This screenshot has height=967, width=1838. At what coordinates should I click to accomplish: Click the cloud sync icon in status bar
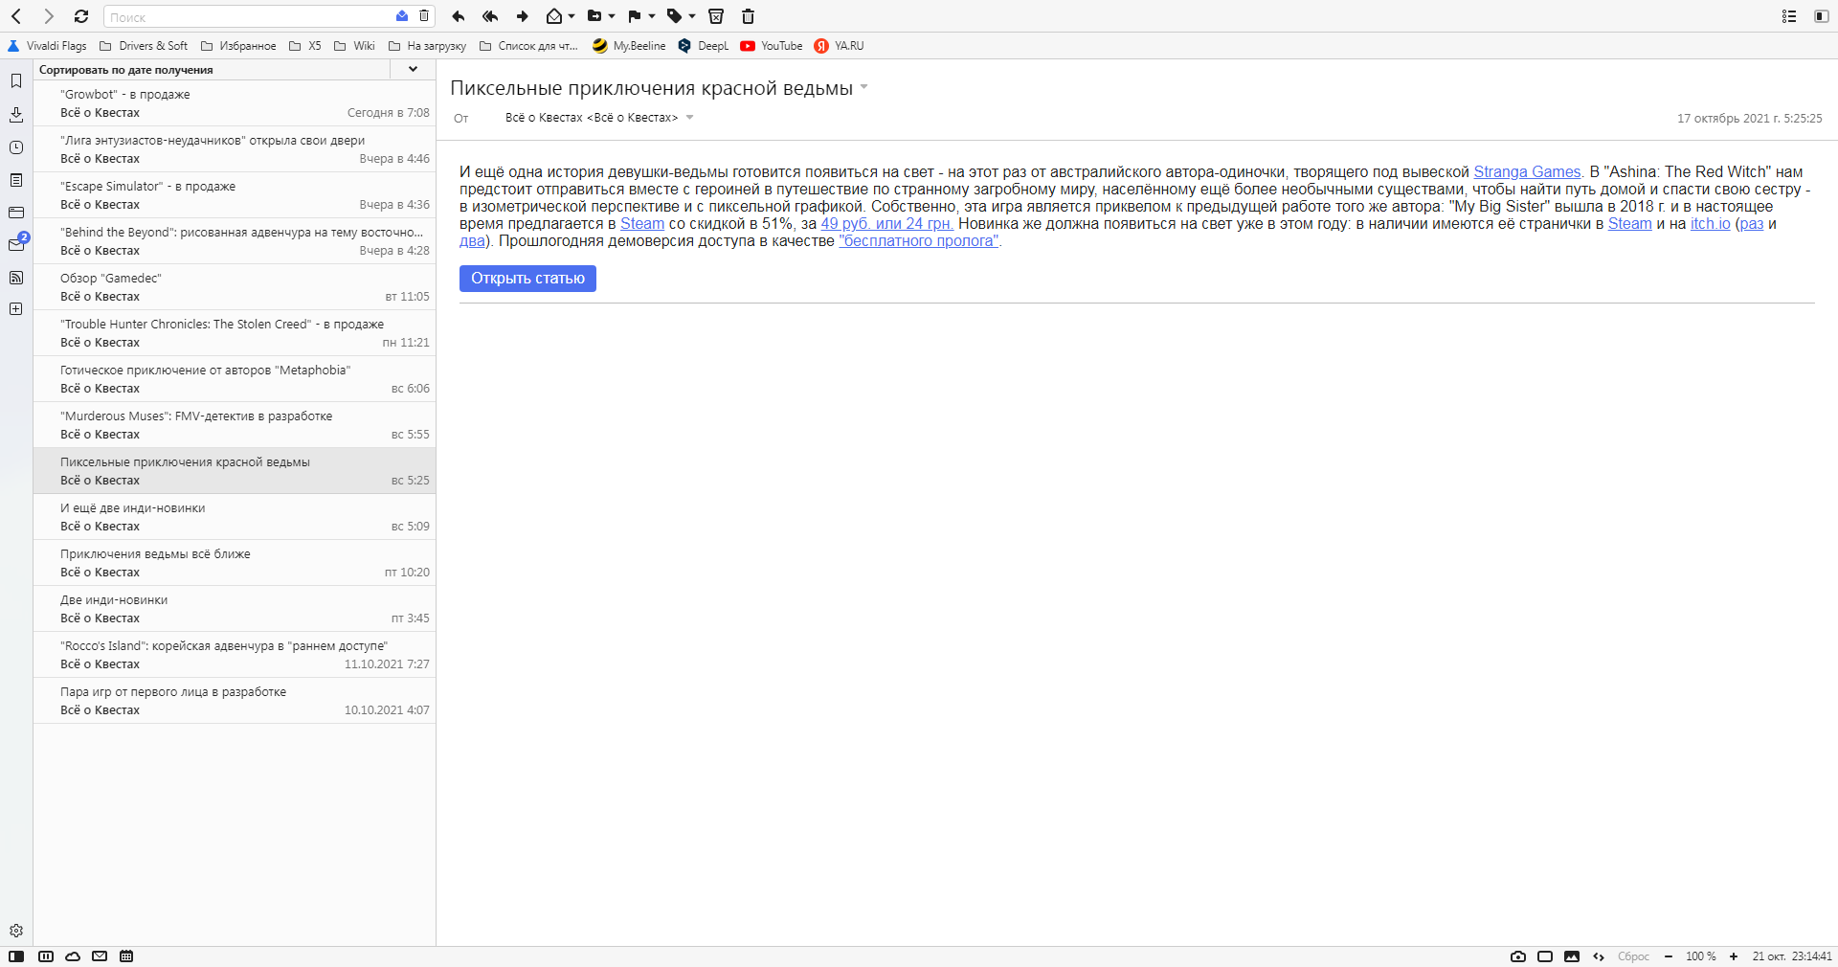[x=73, y=956]
